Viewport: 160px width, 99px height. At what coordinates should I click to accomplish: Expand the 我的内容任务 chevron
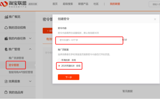[x=30, y=38]
